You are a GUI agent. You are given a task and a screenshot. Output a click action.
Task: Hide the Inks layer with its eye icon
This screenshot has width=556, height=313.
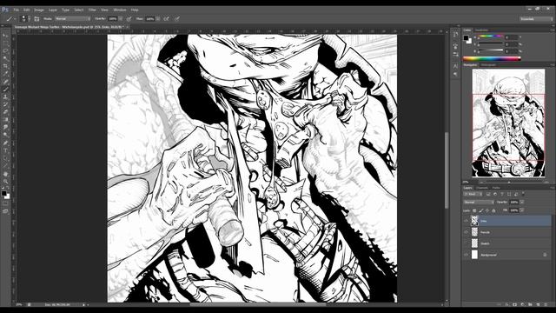coord(466,221)
